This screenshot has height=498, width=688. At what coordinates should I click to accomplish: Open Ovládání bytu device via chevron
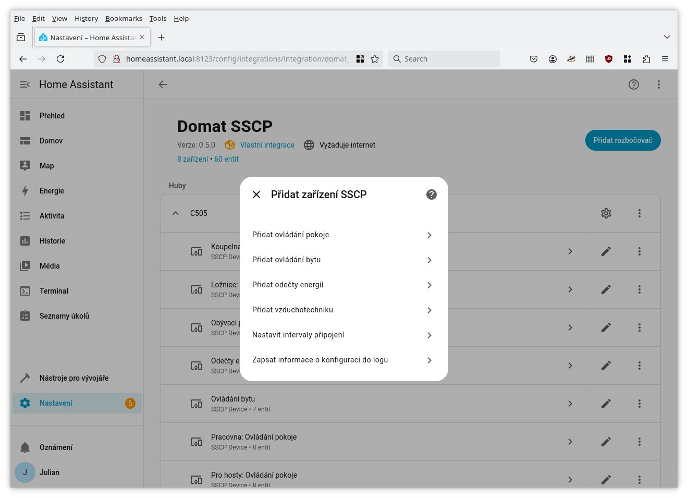(x=570, y=404)
